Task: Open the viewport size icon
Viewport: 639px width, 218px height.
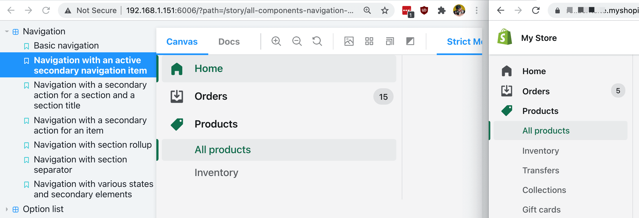Action: coord(390,41)
